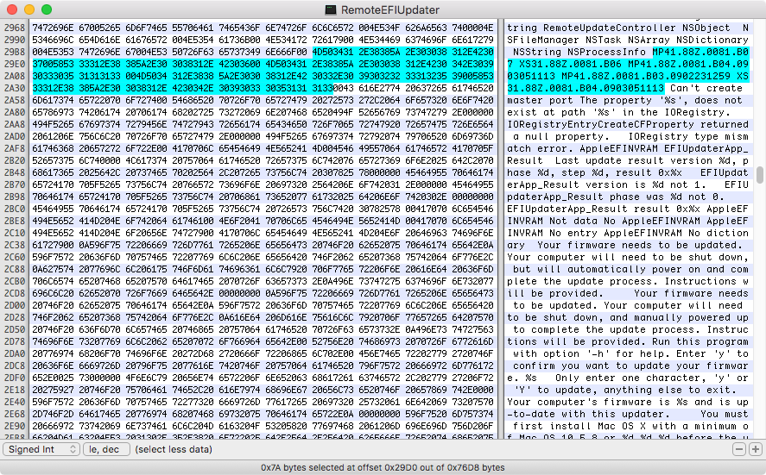766x475 pixels.
Task: Click text 'plete the update process. Instructions w'
Action: (x=627, y=281)
